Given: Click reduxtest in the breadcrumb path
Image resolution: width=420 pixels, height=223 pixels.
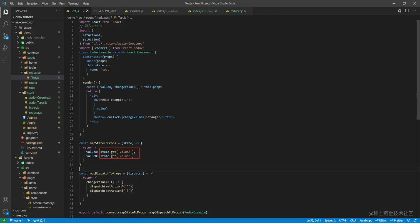Looking at the screenshot, I should (103, 17).
